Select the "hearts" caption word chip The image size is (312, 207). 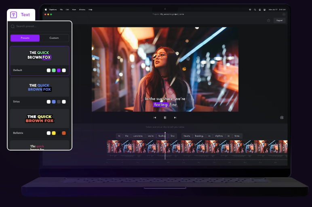(x=187, y=136)
